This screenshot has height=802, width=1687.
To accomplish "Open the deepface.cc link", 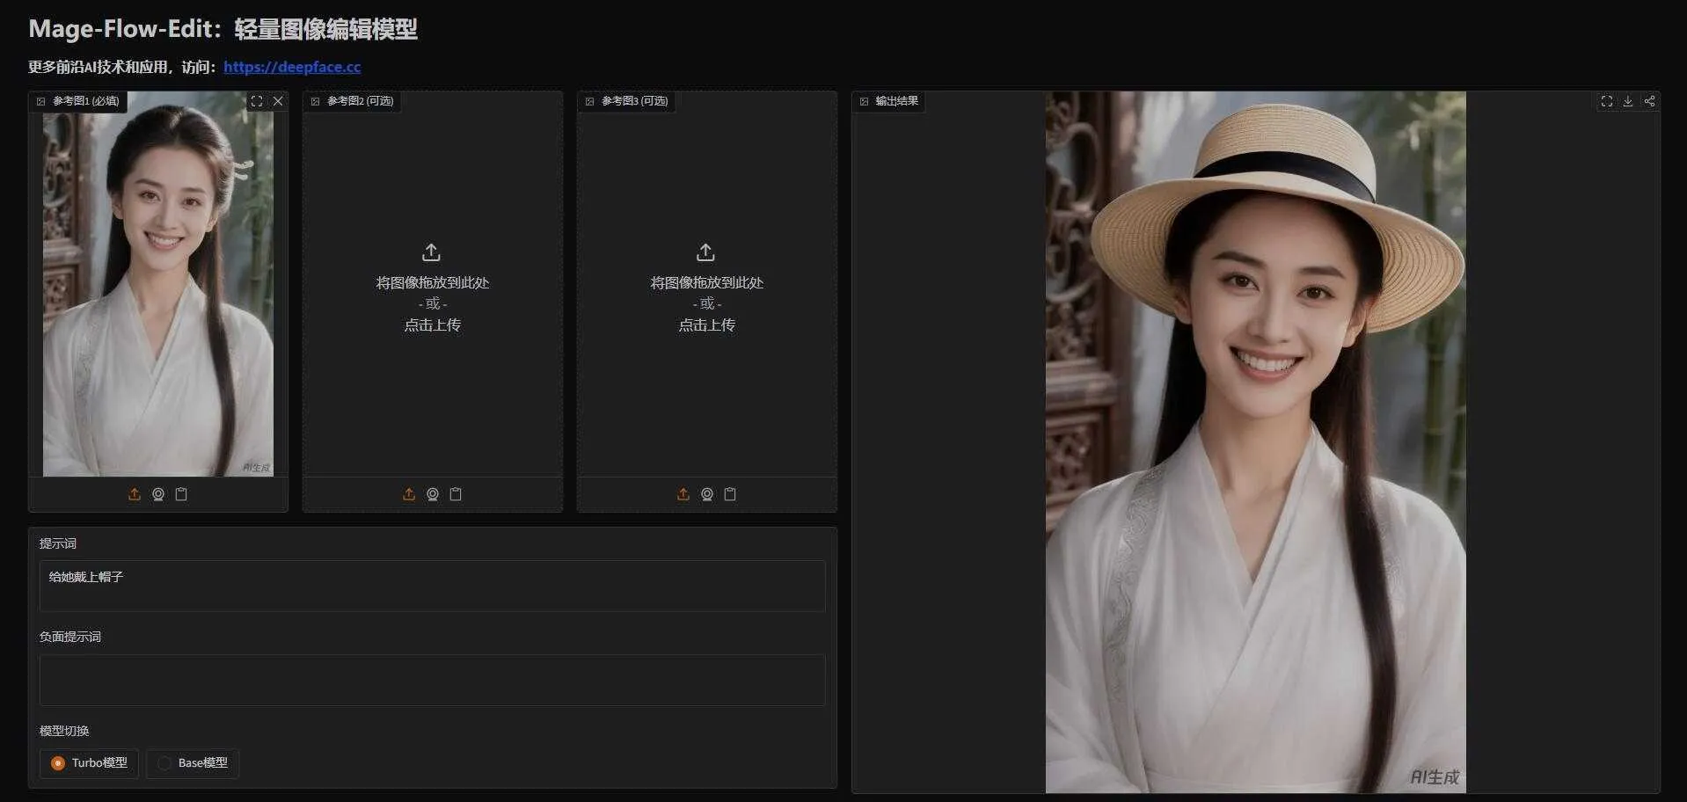I will (x=292, y=67).
